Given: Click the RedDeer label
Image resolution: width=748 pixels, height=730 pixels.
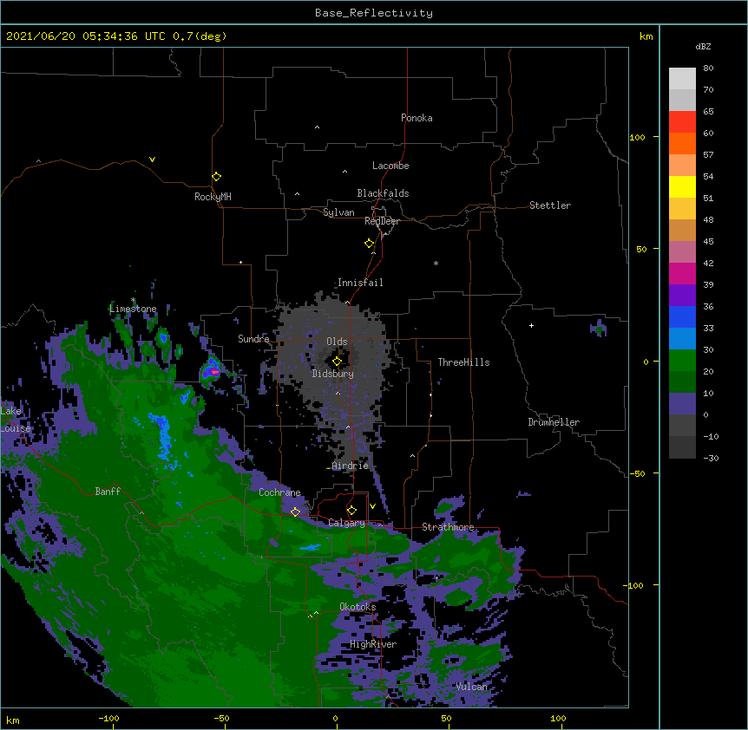Looking at the screenshot, I should click(382, 221).
